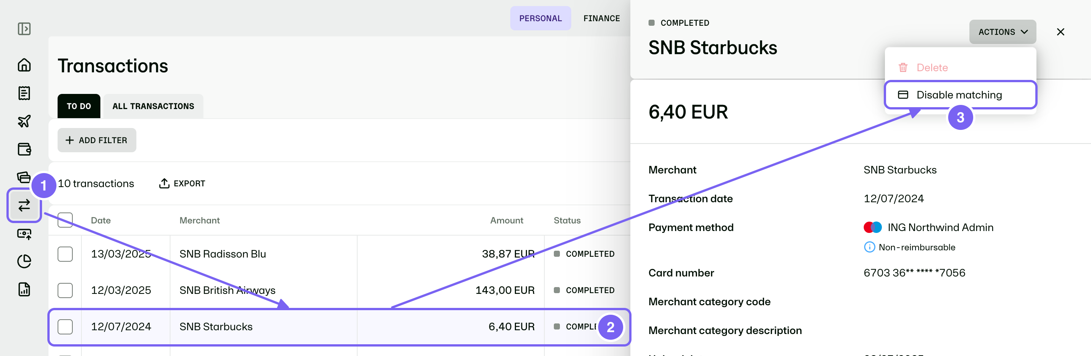Open the SNB Radisson Blu transaction
The width and height of the screenshot is (1091, 356).
coord(223,254)
